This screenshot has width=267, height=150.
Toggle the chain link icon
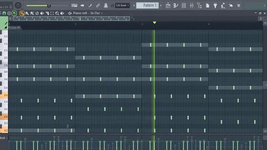(x=98, y=5)
